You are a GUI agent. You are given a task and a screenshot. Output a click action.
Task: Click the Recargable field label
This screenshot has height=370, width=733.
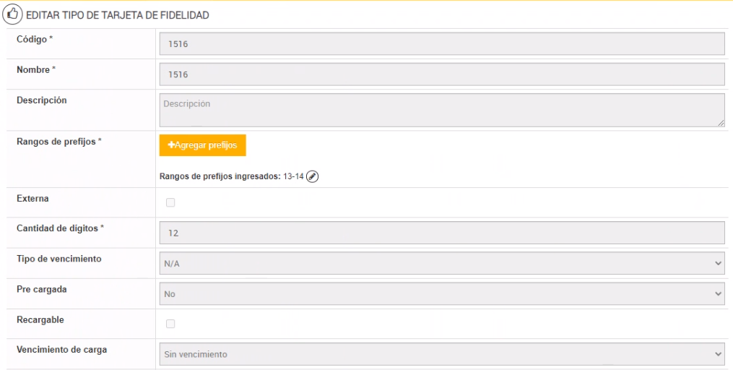[40, 319]
